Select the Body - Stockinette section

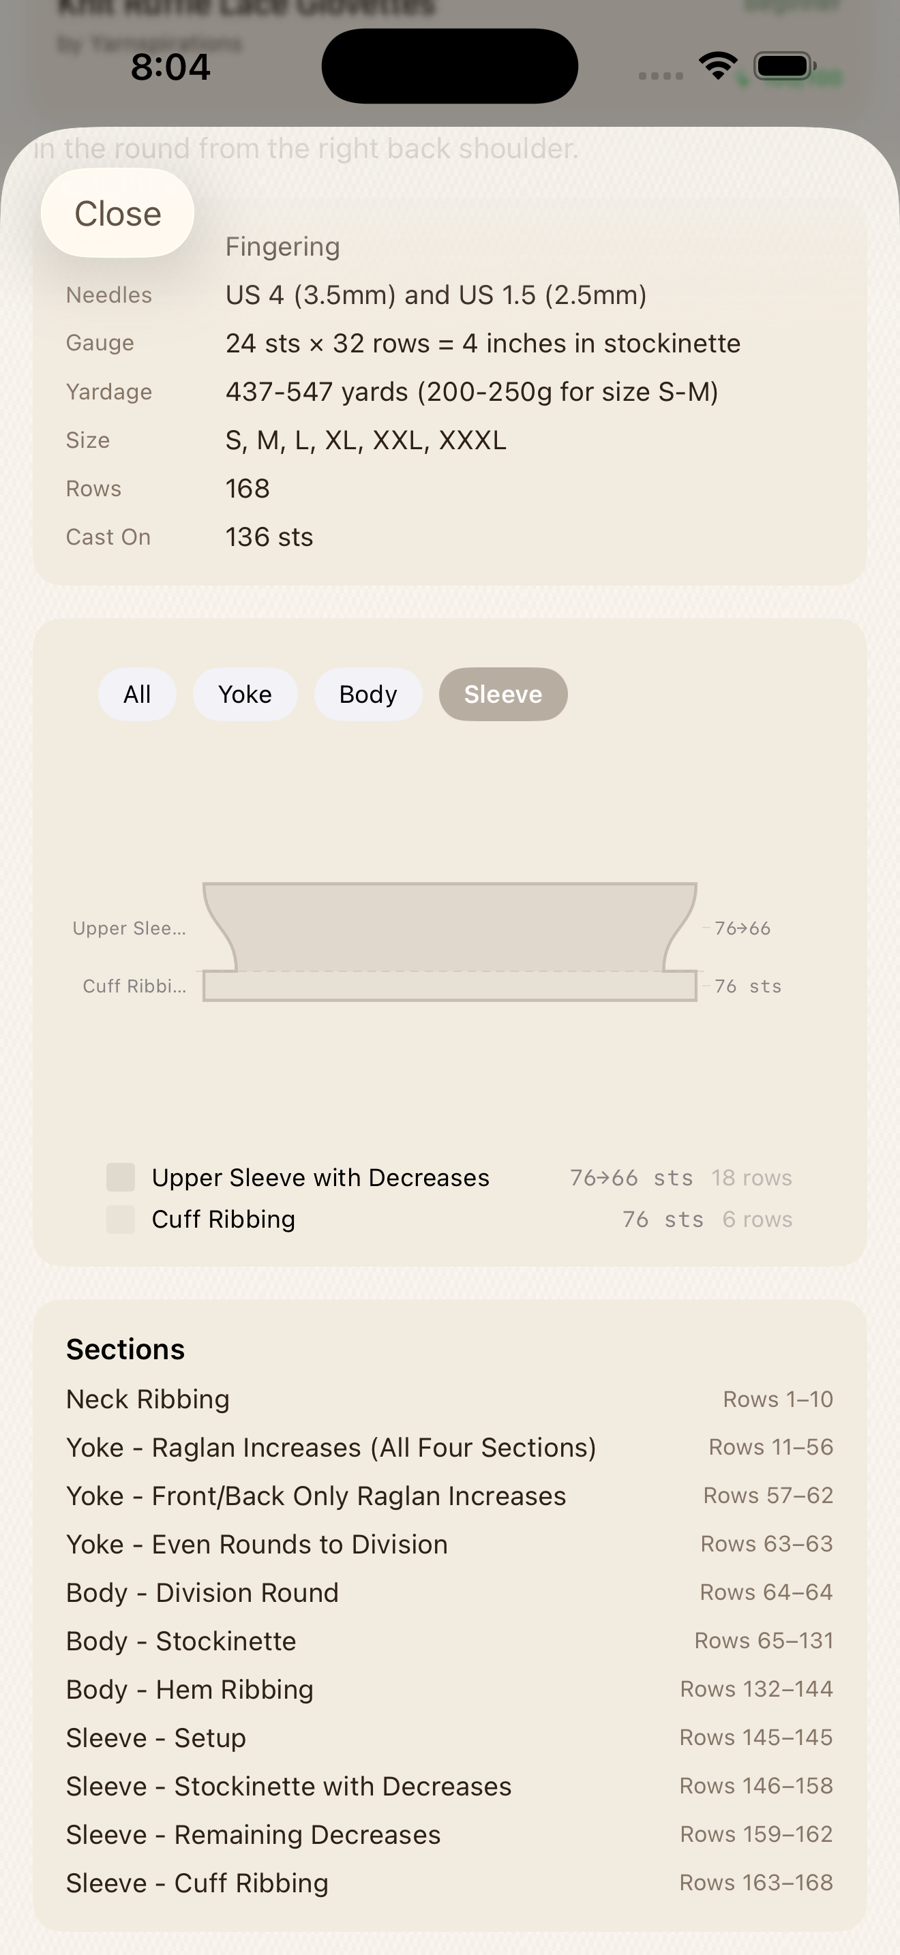(x=449, y=1641)
